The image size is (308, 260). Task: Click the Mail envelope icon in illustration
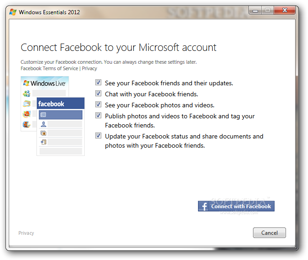pyautogui.click(x=27, y=104)
